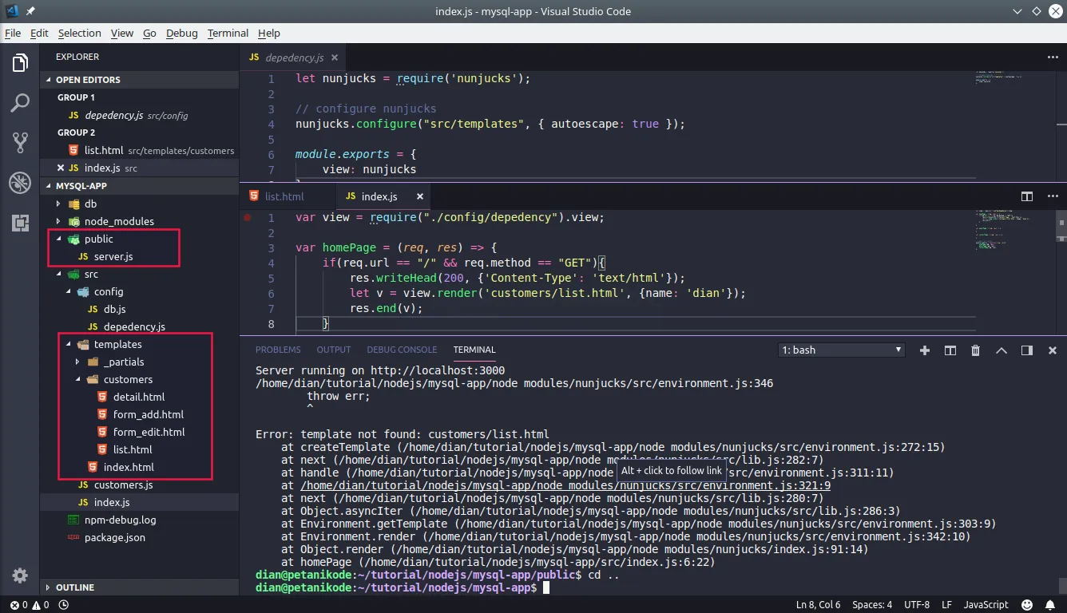Close the index.js editor tab
The image size is (1067, 613).
tap(420, 196)
